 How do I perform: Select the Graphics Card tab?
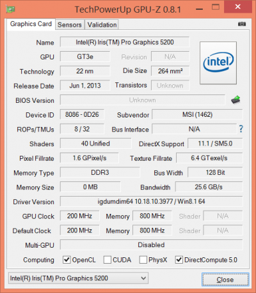click(31, 24)
